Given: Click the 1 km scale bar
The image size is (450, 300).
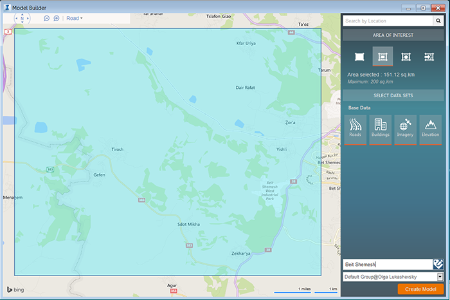Looking at the screenshot, I should (327, 290).
